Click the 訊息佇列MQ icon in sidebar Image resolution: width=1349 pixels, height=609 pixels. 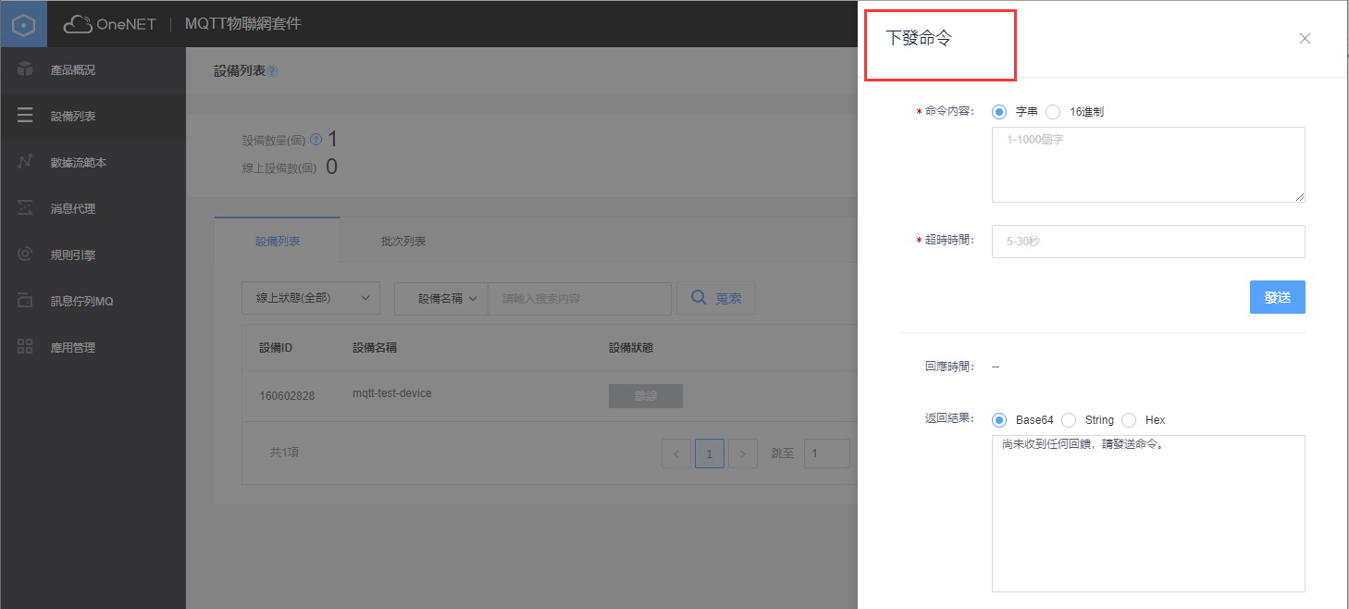(26, 301)
